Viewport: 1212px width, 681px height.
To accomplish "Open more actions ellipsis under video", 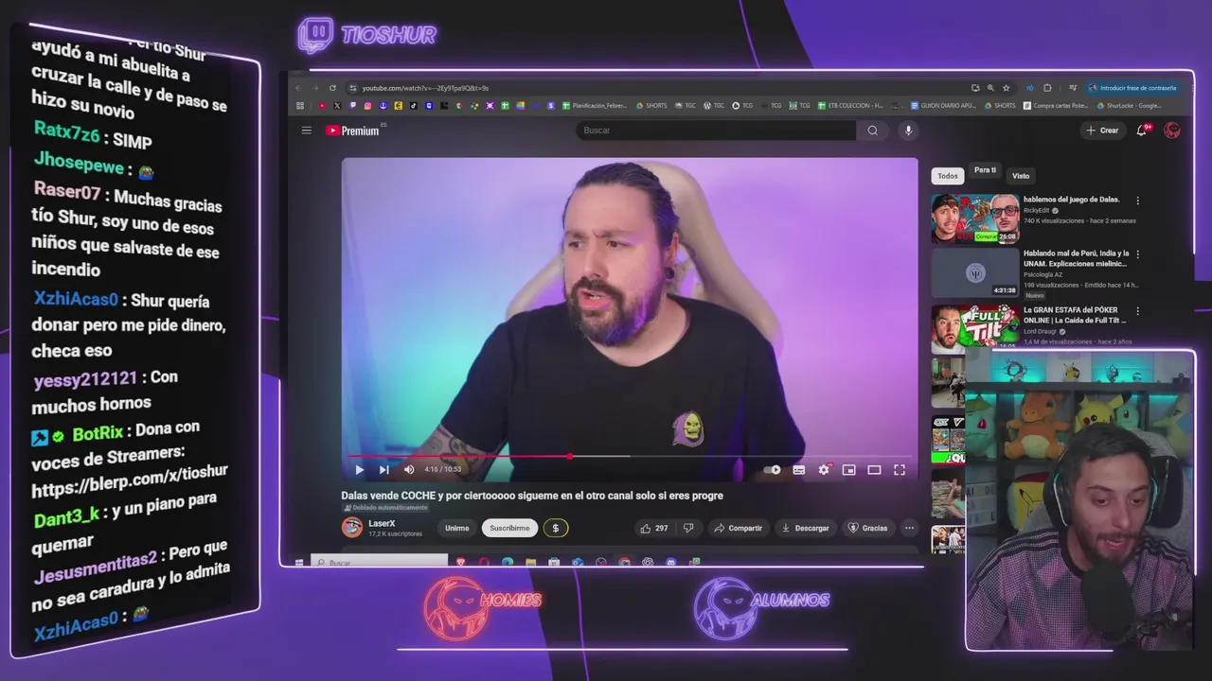I will pyautogui.click(x=909, y=528).
